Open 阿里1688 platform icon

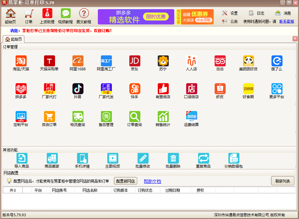[x=78, y=61]
